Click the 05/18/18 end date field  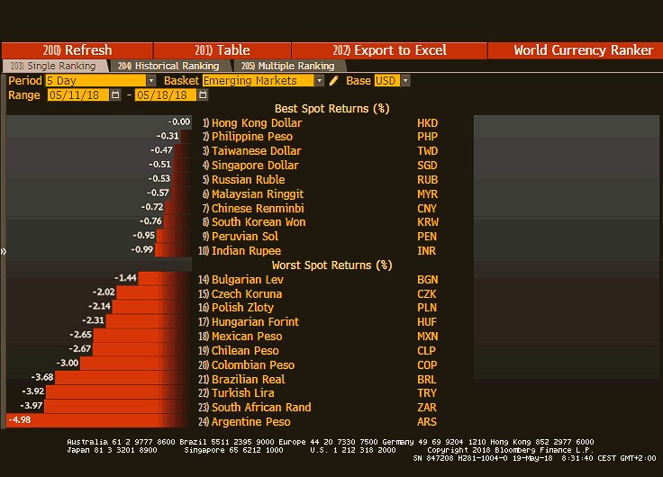click(166, 95)
